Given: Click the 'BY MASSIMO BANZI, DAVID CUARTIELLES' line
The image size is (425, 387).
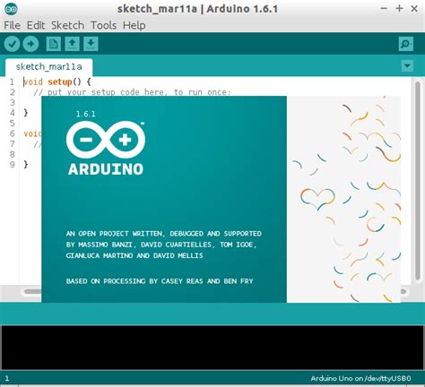Looking at the screenshot, I should point(161,245).
